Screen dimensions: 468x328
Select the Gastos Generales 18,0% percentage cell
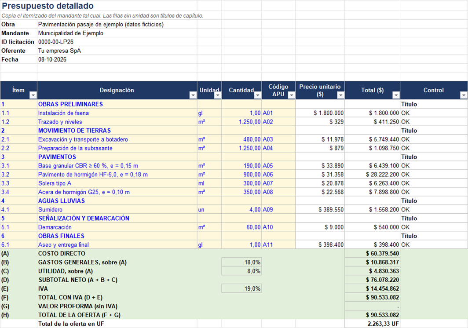242,262
